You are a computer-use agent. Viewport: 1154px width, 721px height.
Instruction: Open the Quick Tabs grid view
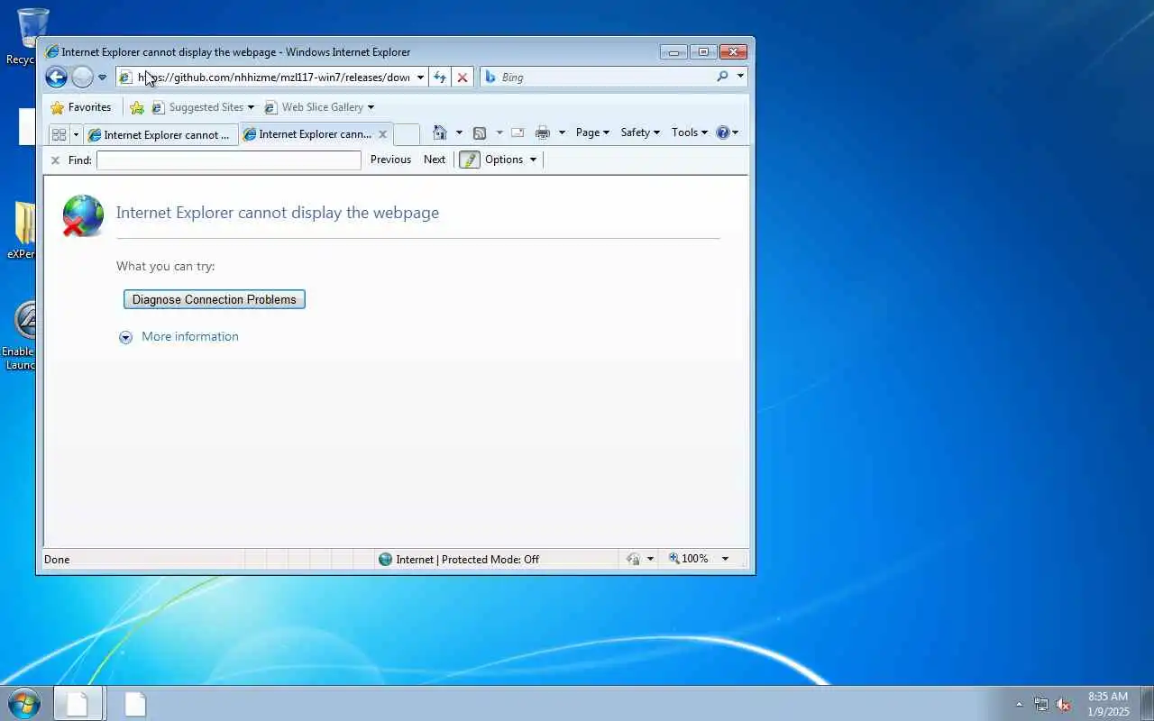click(x=60, y=134)
